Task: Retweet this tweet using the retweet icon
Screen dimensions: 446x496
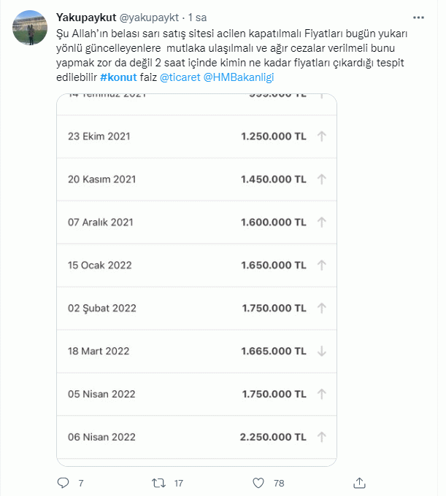Action: pos(158,483)
